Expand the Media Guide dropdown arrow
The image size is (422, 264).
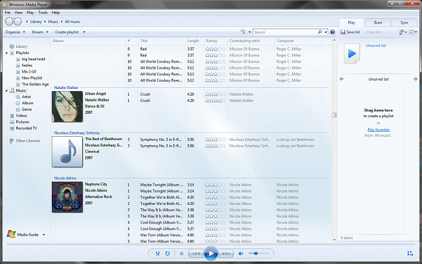point(43,235)
